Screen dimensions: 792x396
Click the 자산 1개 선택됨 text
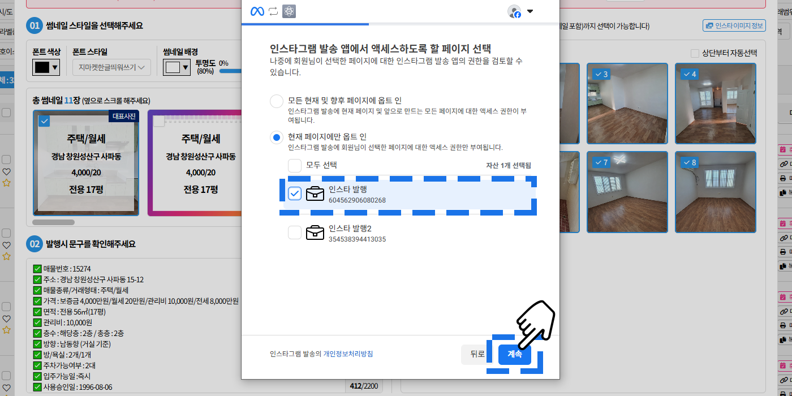coord(509,166)
